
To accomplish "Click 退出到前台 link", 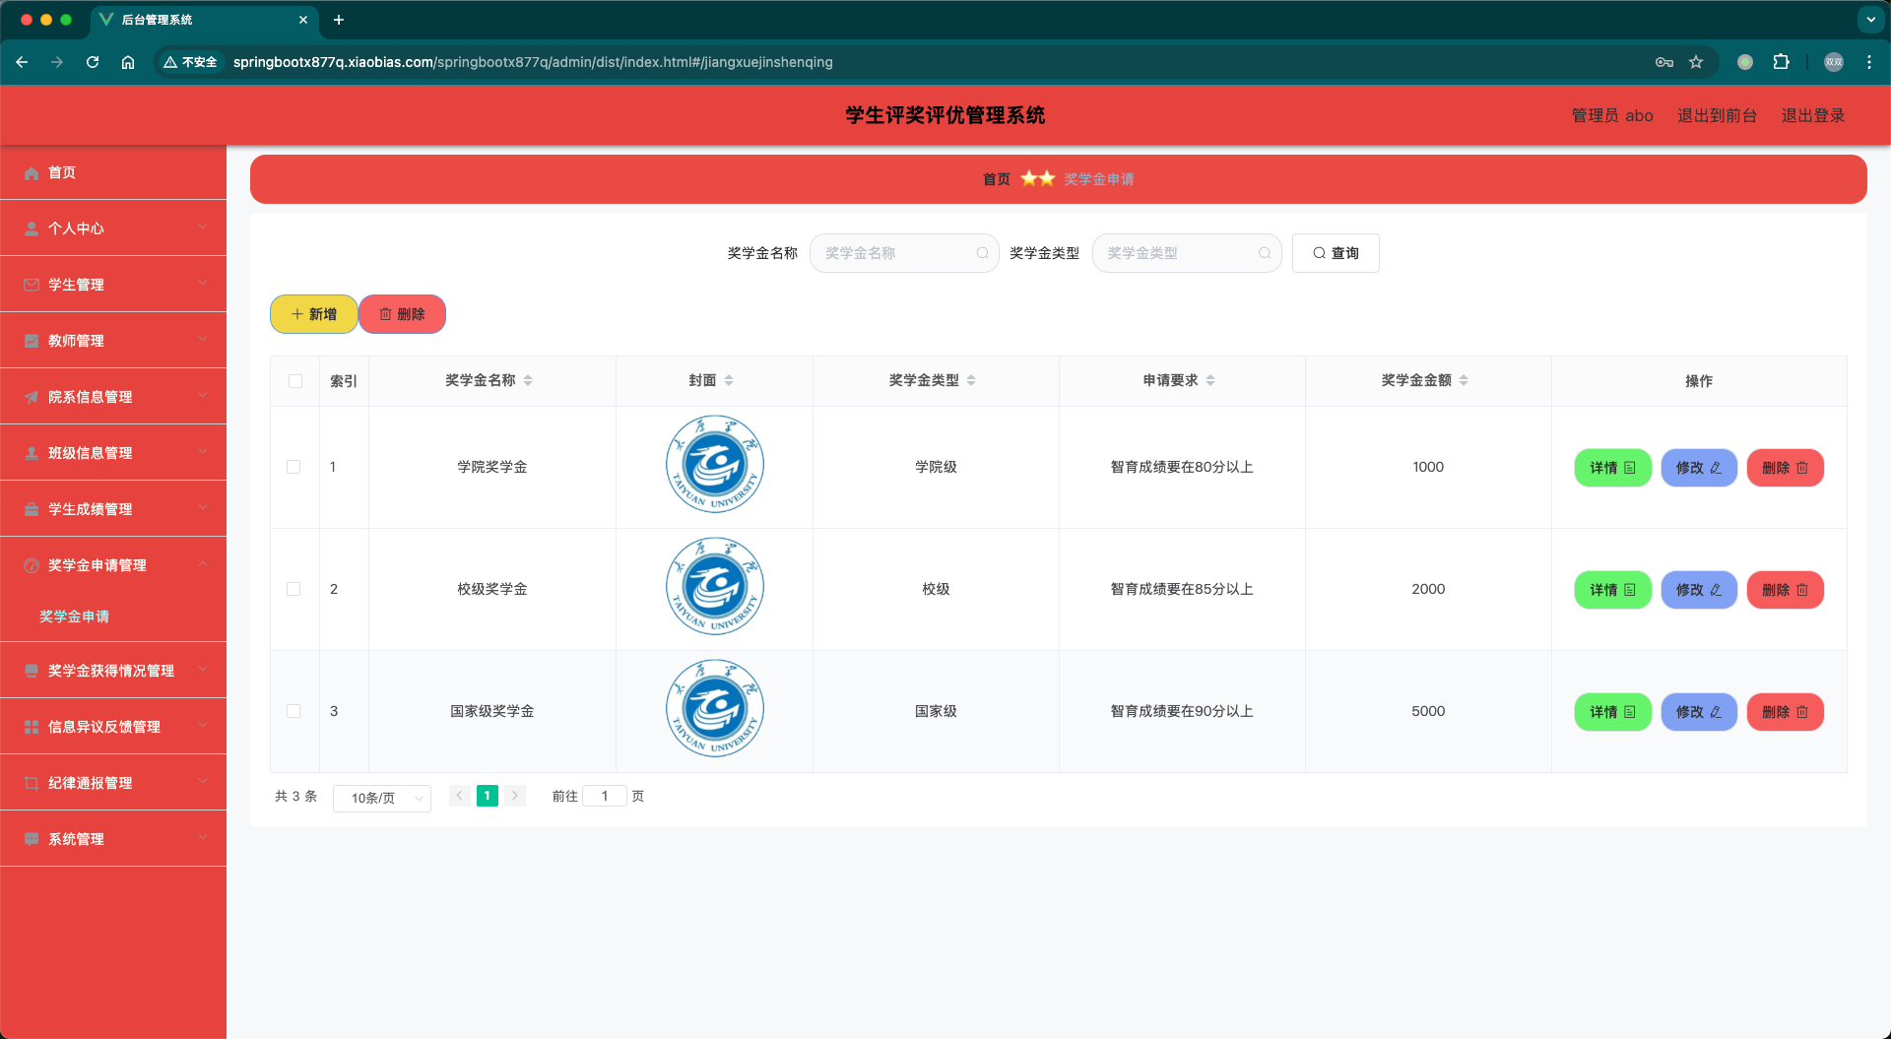I will tap(1717, 115).
